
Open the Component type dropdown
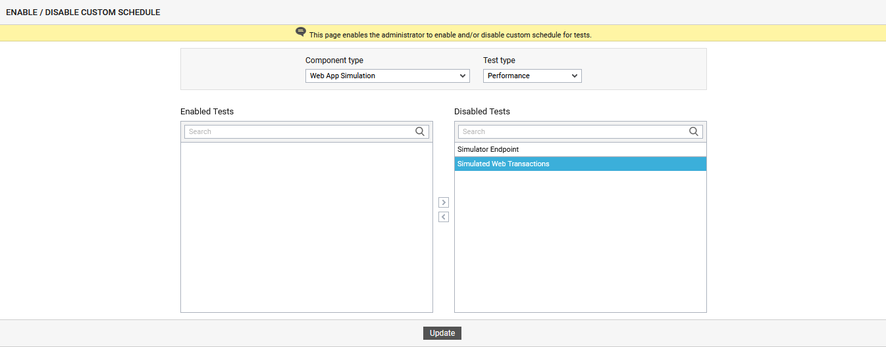coord(387,76)
